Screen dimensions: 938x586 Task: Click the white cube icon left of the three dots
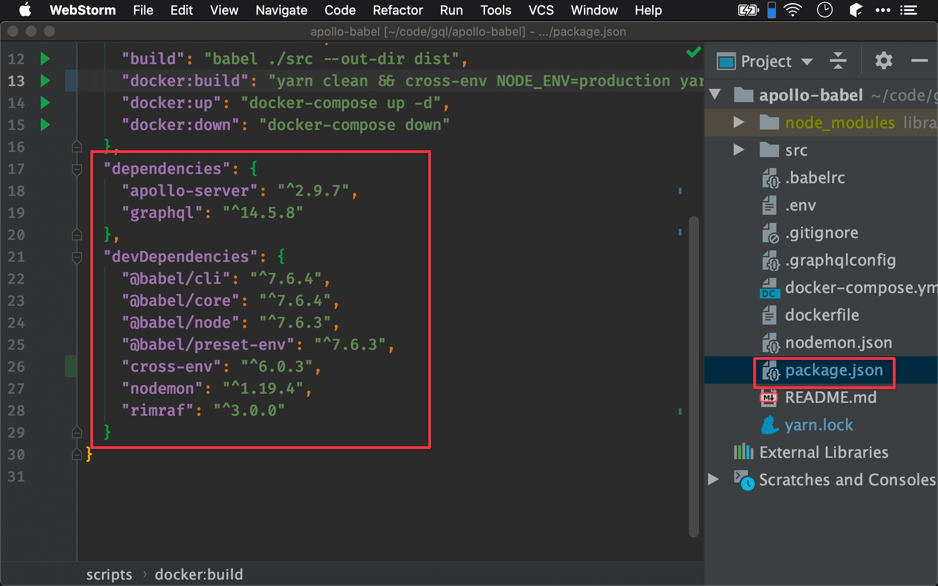[x=855, y=10]
